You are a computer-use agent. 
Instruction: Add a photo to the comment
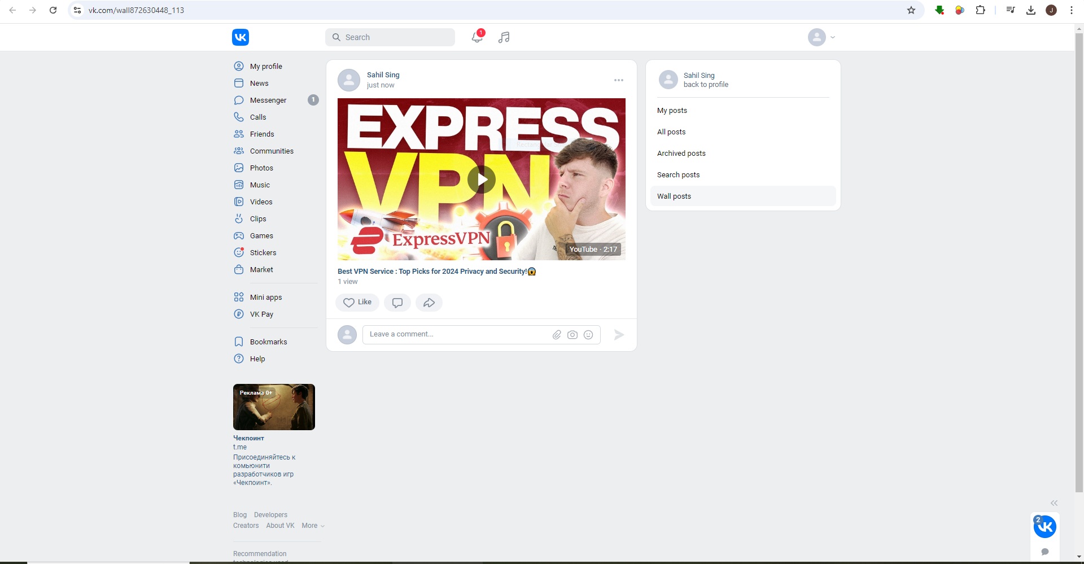572,335
